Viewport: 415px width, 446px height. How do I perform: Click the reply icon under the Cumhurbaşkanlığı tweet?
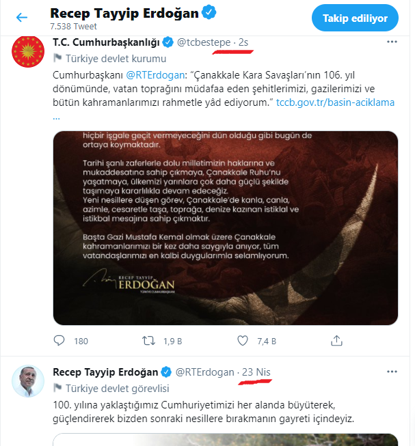[x=60, y=340]
